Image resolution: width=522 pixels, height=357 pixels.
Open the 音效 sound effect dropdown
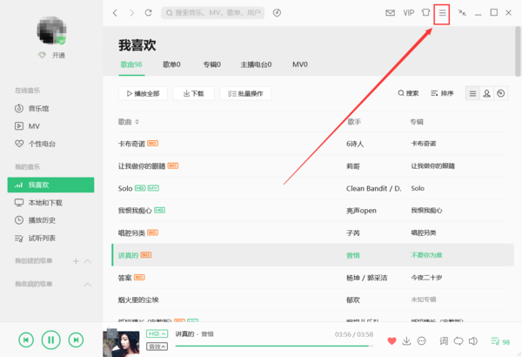157,346
